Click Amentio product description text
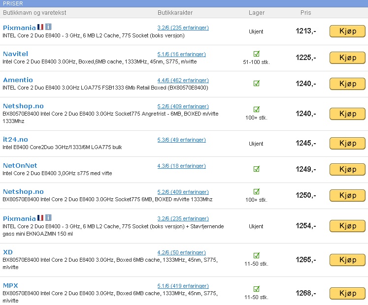 pos(105,88)
